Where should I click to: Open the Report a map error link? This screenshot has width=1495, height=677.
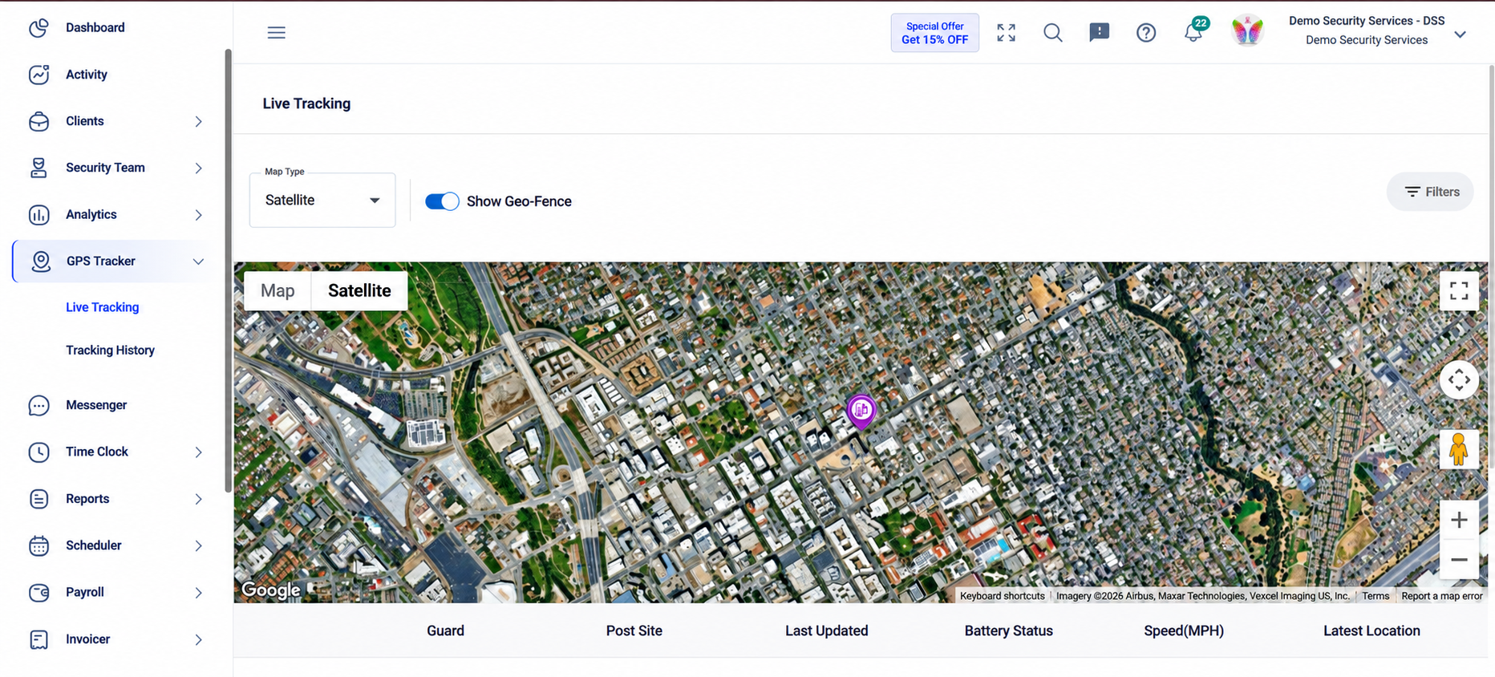(x=1442, y=596)
